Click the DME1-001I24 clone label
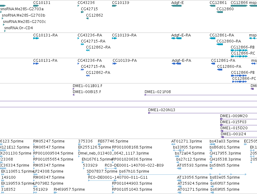This screenshot has height=194, width=257. 233,134
